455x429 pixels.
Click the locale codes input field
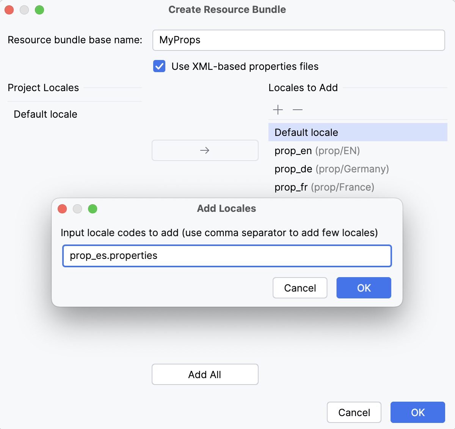[226, 256]
